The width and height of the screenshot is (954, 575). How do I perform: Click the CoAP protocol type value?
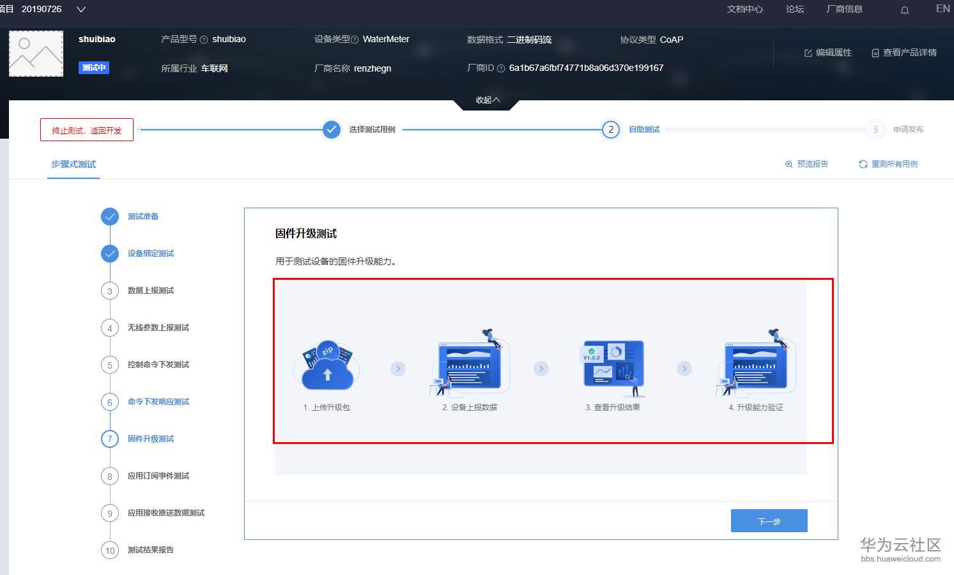(x=672, y=40)
